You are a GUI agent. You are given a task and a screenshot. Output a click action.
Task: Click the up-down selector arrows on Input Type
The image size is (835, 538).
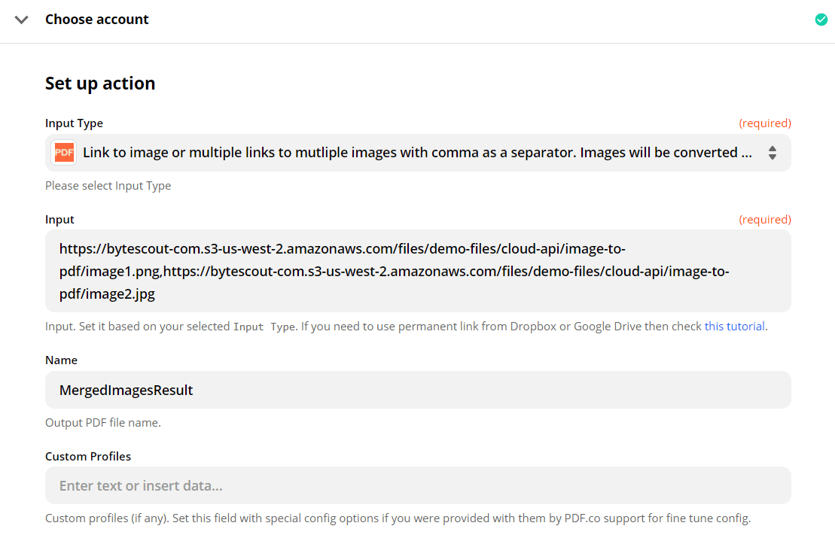coord(773,152)
